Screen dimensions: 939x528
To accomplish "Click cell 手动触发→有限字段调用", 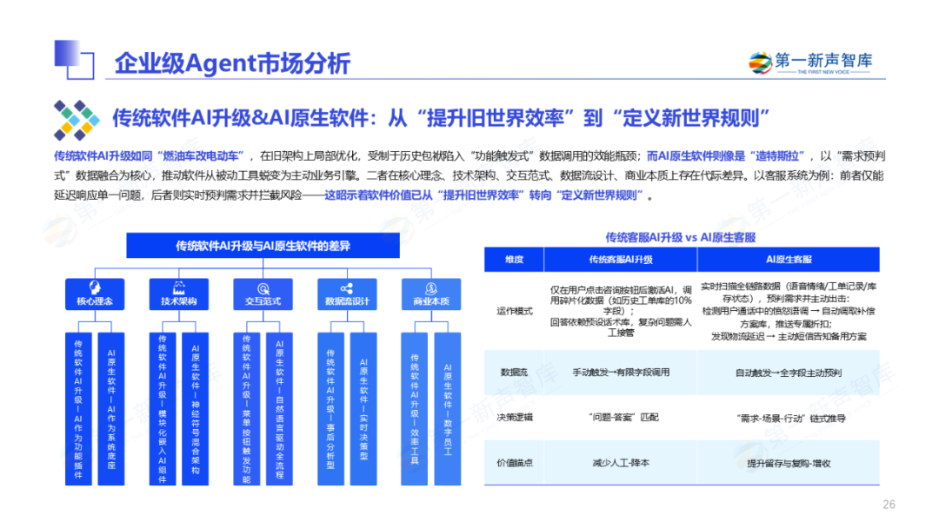I will coord(621,372).
